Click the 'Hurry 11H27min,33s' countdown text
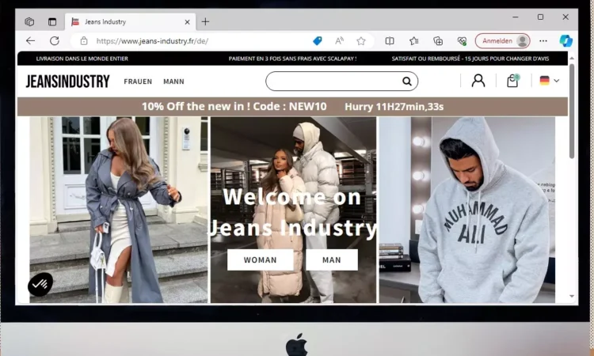594x356 pixels. [x=394, y=107]
